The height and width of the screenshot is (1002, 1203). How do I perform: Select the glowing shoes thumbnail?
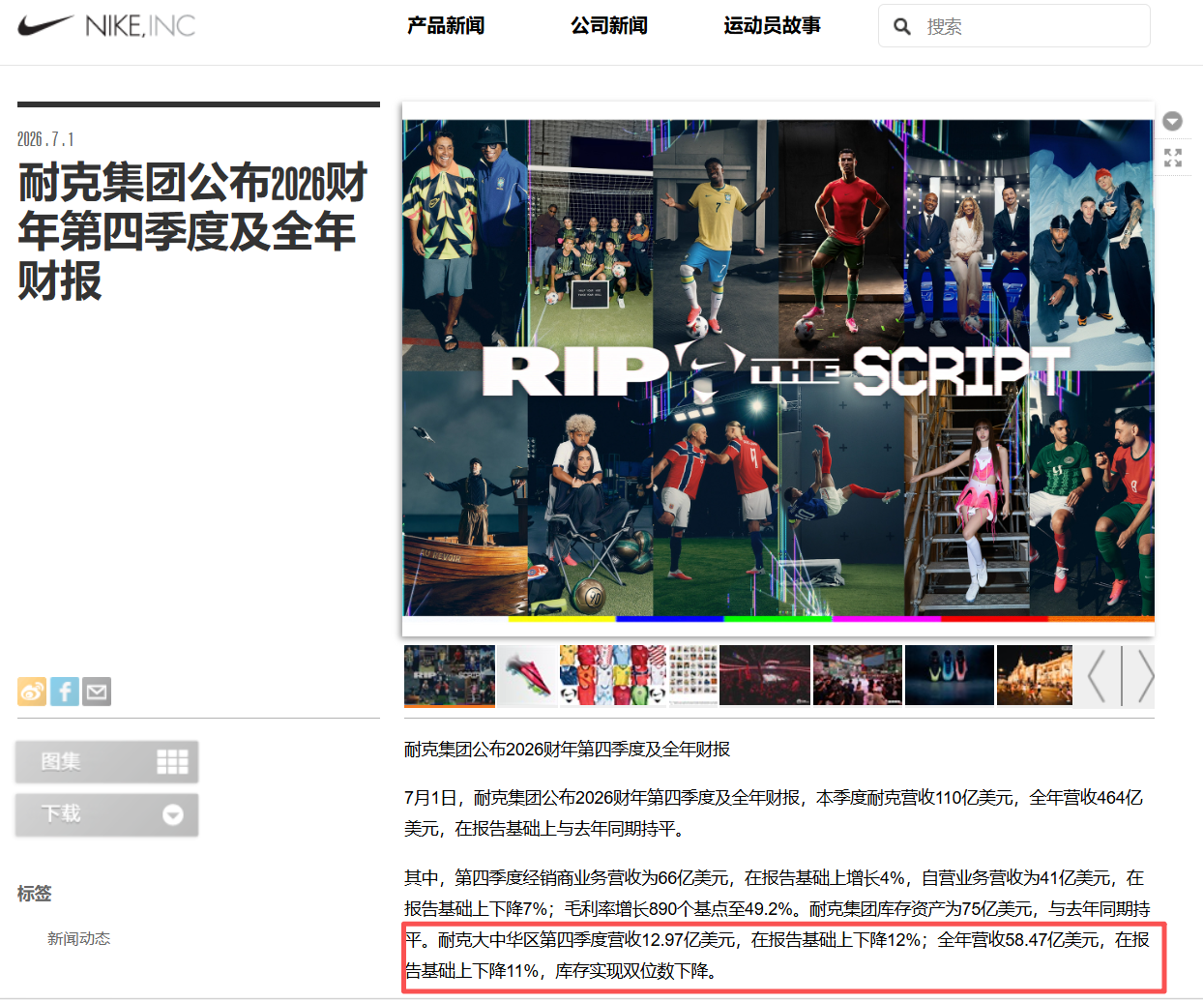(x=950, y=675)
